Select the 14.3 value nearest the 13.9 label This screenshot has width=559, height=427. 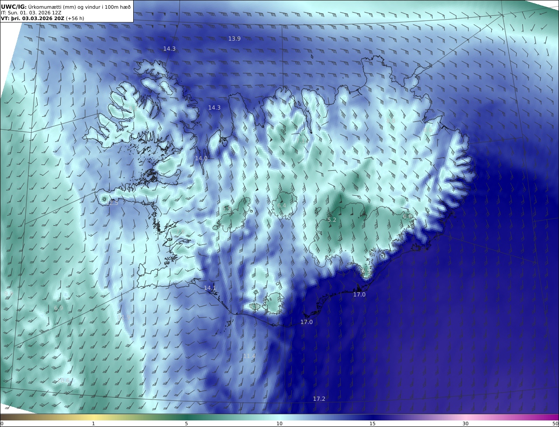pos(169,49)
